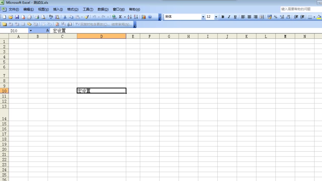The width and height of the screenshot is (322, 181).
Task: Open the AutoSum functions dropdown arrow
Action: (125, 17)
